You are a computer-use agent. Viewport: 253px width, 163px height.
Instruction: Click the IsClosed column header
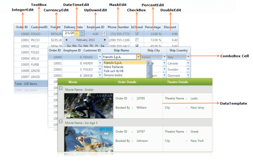coord(137,27)
